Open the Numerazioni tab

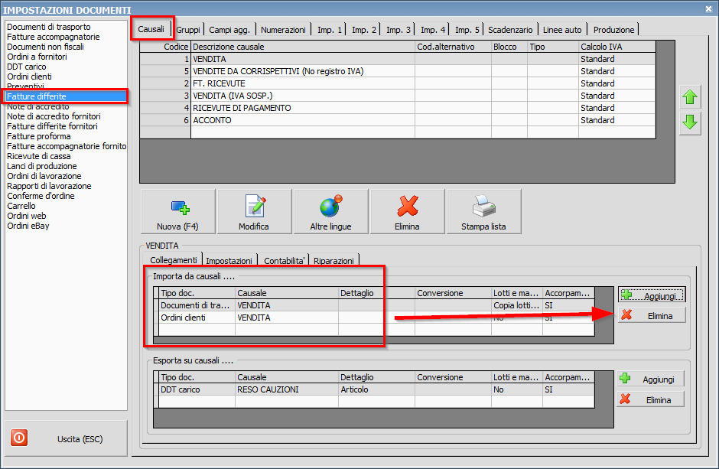283,30
